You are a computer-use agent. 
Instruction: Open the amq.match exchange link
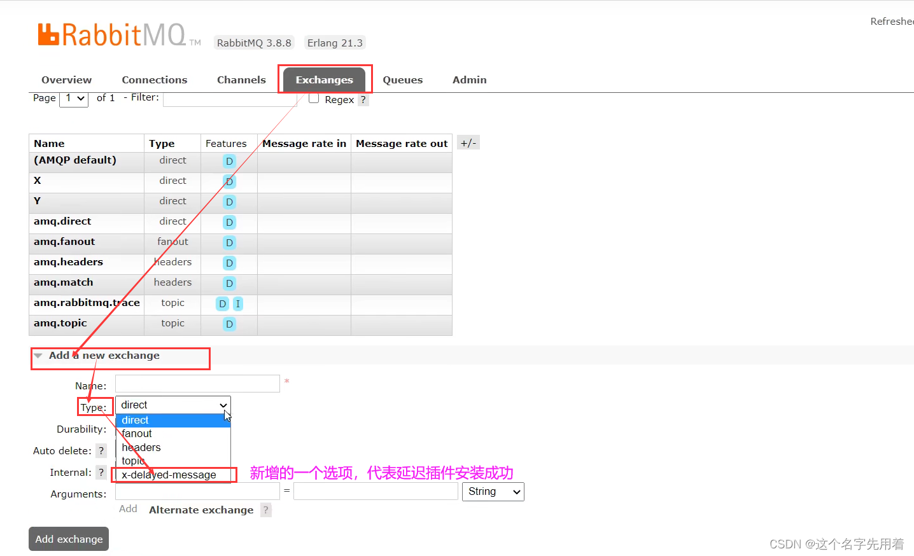[x=64, y=282]
